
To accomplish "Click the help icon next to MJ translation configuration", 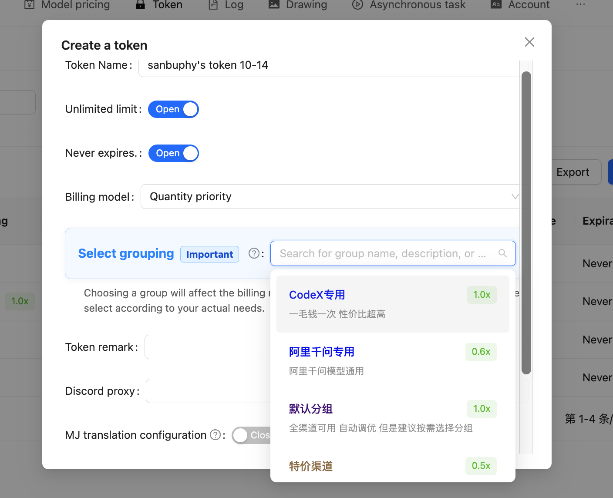I will tap(215, 435).
